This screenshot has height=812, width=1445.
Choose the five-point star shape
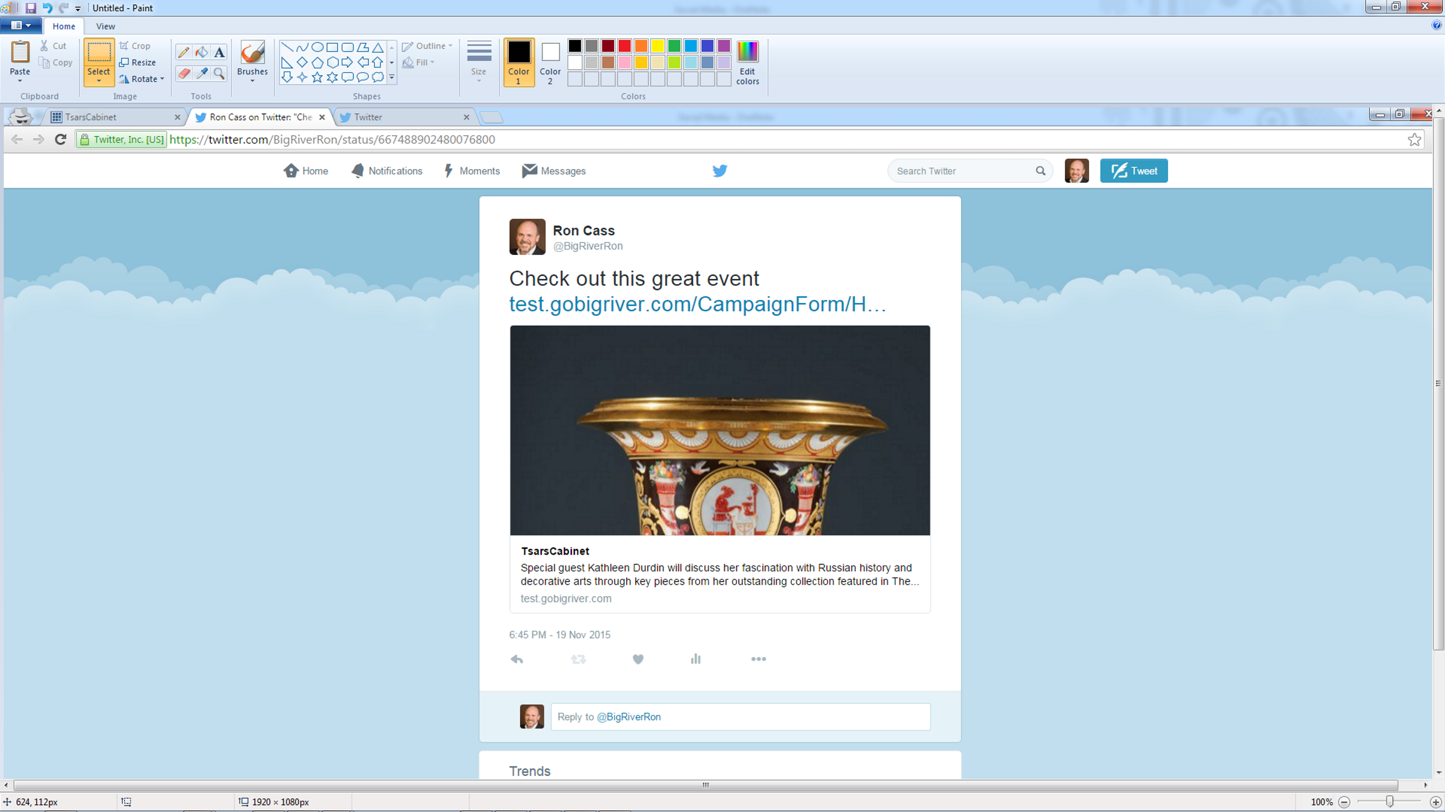[x=317, y=77]
